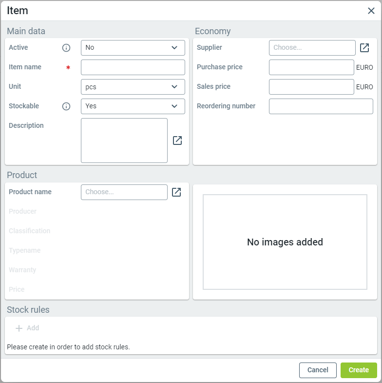Close the Item dialog with X

pos(371,11)
